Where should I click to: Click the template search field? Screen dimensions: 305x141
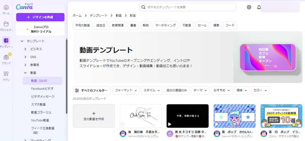point(188,7)
